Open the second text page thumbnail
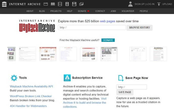This screenshot has width=174, height=109. [27, 54]
